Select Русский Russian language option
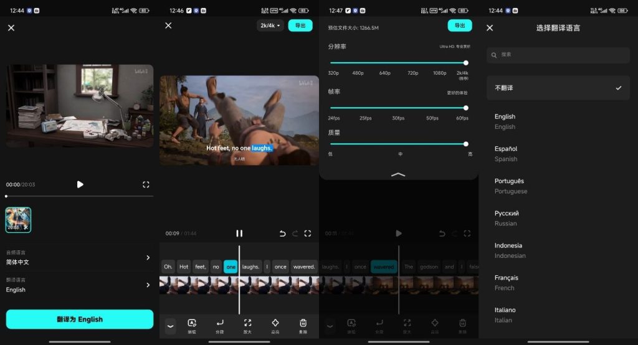This screenshot has width=638, height=345. click(558, 218)
